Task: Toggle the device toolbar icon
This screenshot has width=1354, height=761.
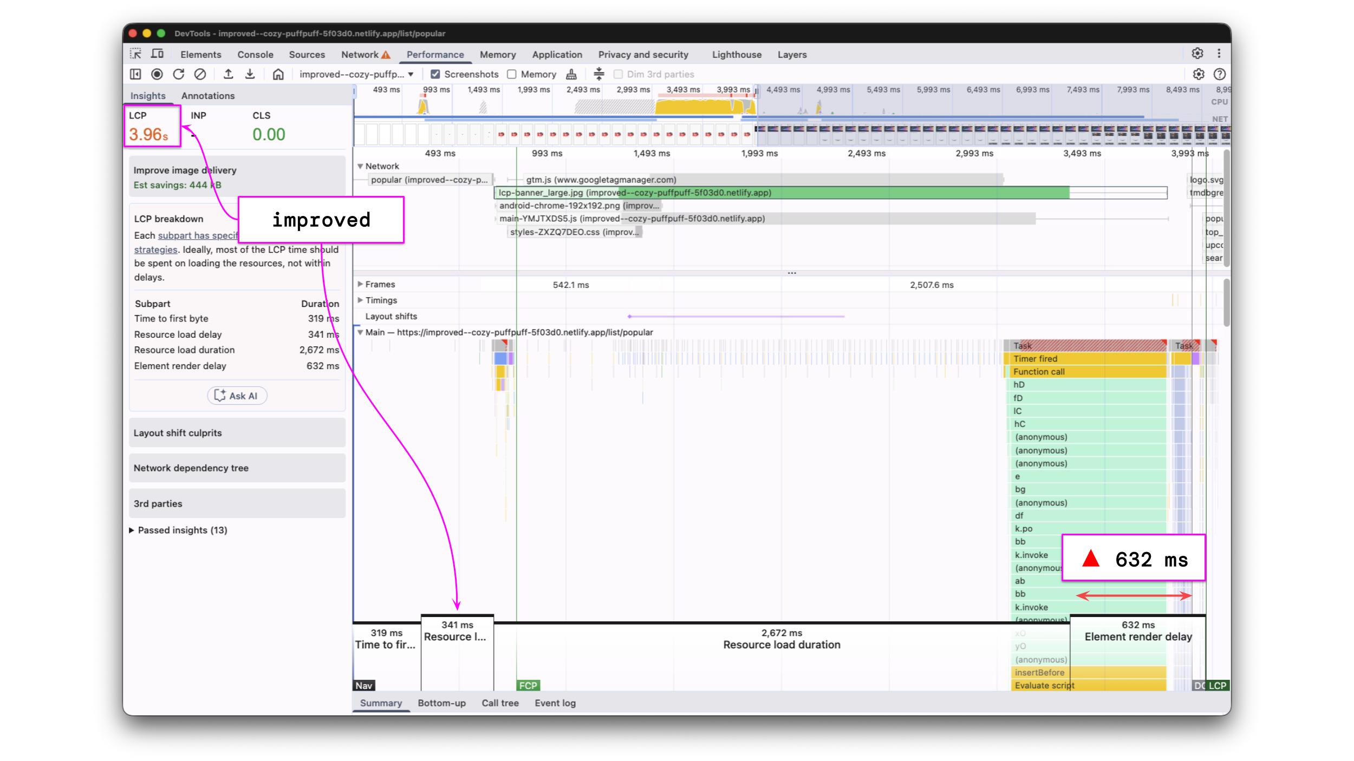Action: coord(158,54)
